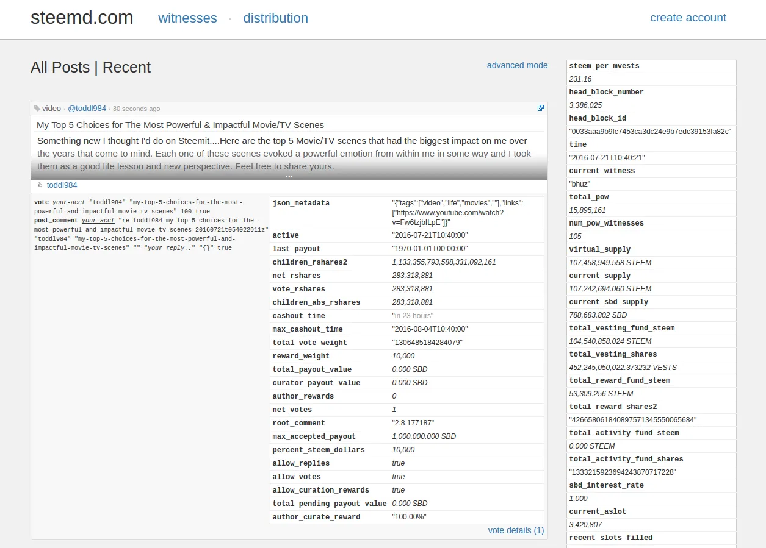Click your-acct in the post_comment command
The height and width of the screenshot is (548, 766).
[x=98, y=221]
